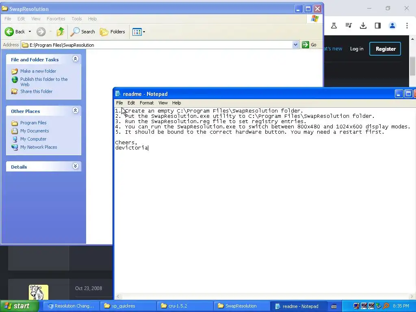Switch to SwapResolution taskbar button
This screenshot has width=416, height=312.
click(x=243, y=306)
